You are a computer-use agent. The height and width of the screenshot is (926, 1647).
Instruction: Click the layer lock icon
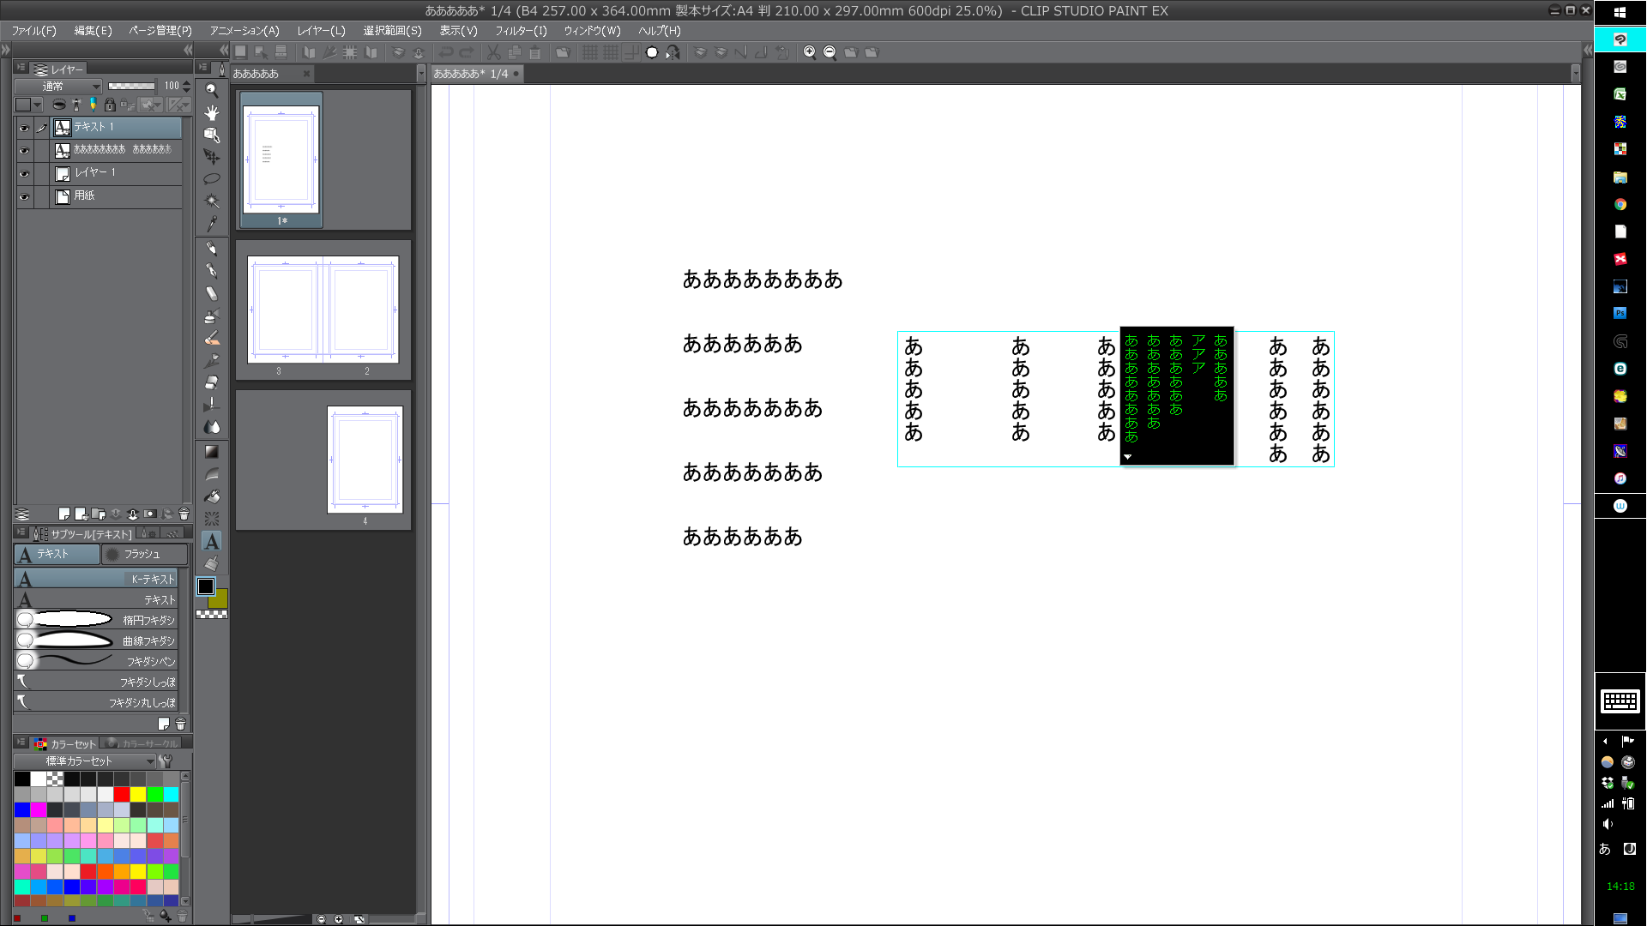pos(110,105)
